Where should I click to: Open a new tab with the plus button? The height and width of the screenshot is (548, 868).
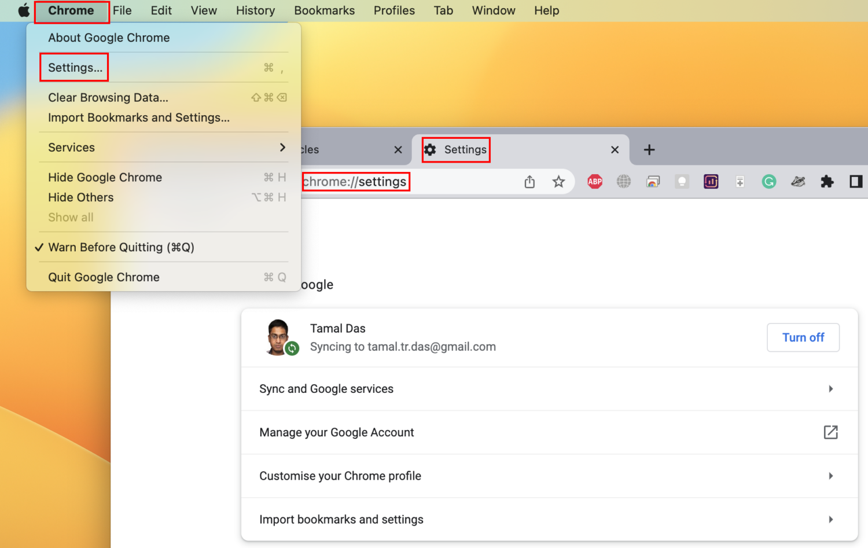pyautogui.click(x=649, y=150)
